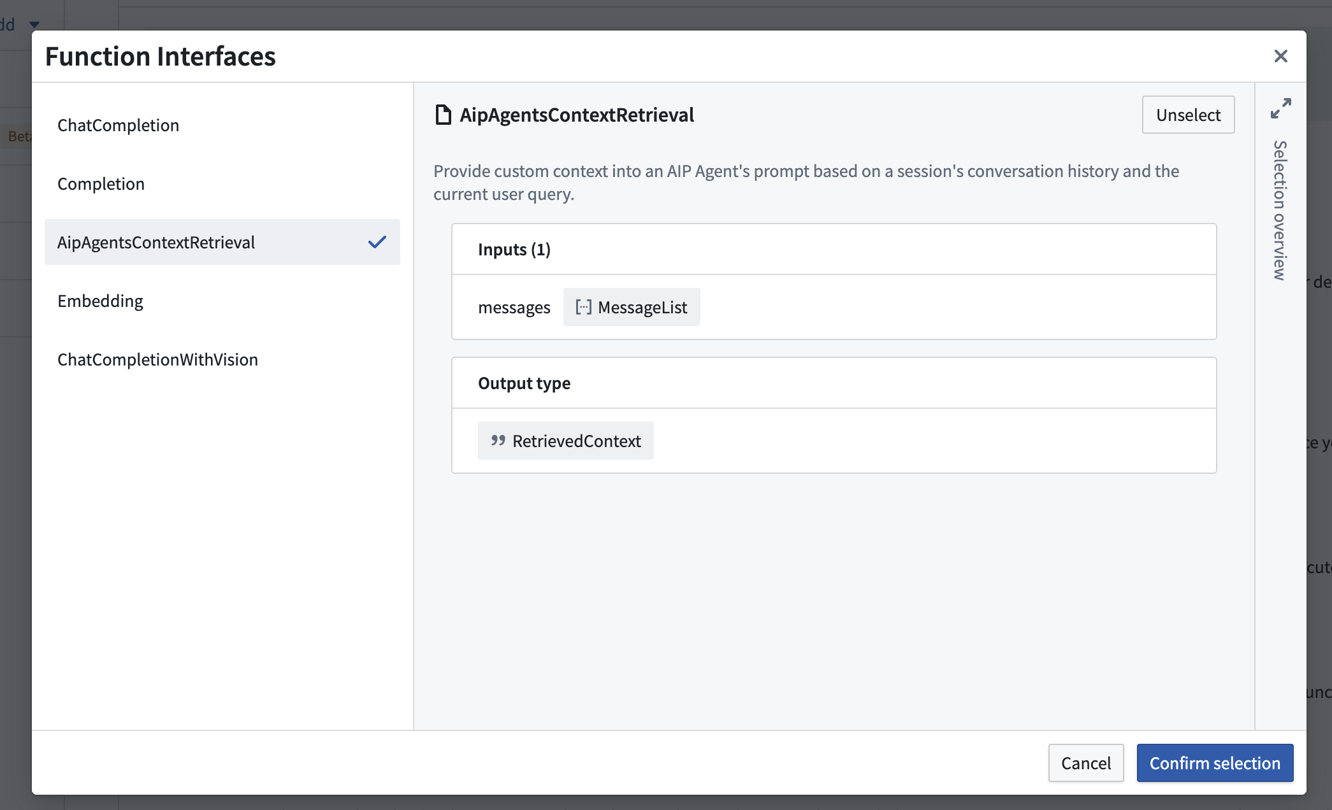The height and width of the screenshot is (810, 1332).
Task: Select the Completion interface
Action: coord(222,184)
